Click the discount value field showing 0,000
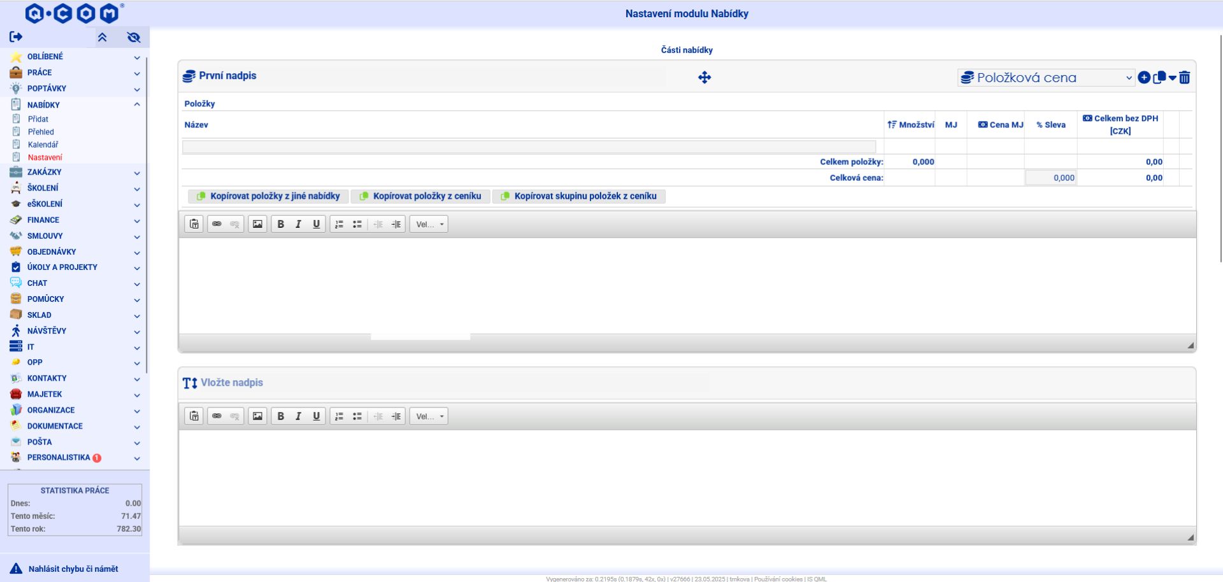 [1051, 178]
